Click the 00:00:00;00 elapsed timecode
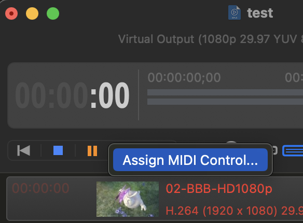This screenshot has width=303, height=223. (x=184, y=78)
